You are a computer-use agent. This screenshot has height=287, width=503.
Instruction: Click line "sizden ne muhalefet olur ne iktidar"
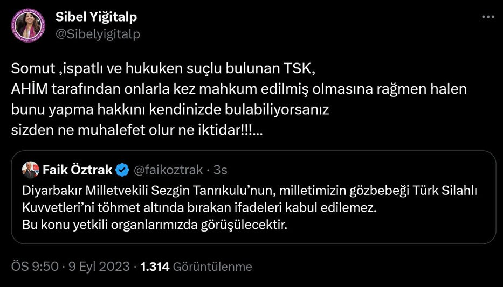point(137,130)
